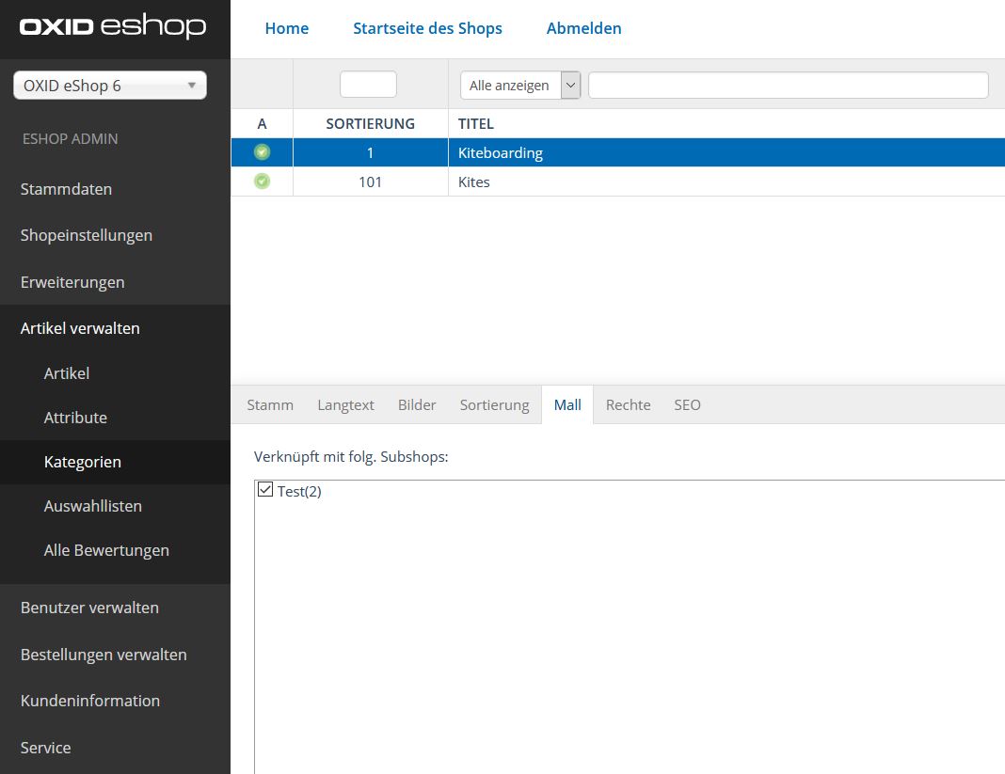Open Artikel in the sidebar submenu
The image size is (1005, 774).
coord(67,373)
